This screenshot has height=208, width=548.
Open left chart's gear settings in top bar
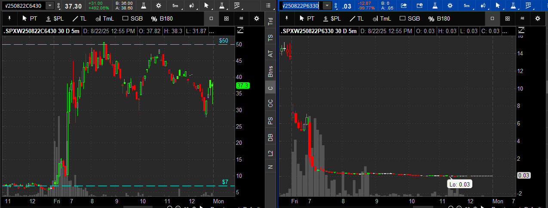click(159, 6)
